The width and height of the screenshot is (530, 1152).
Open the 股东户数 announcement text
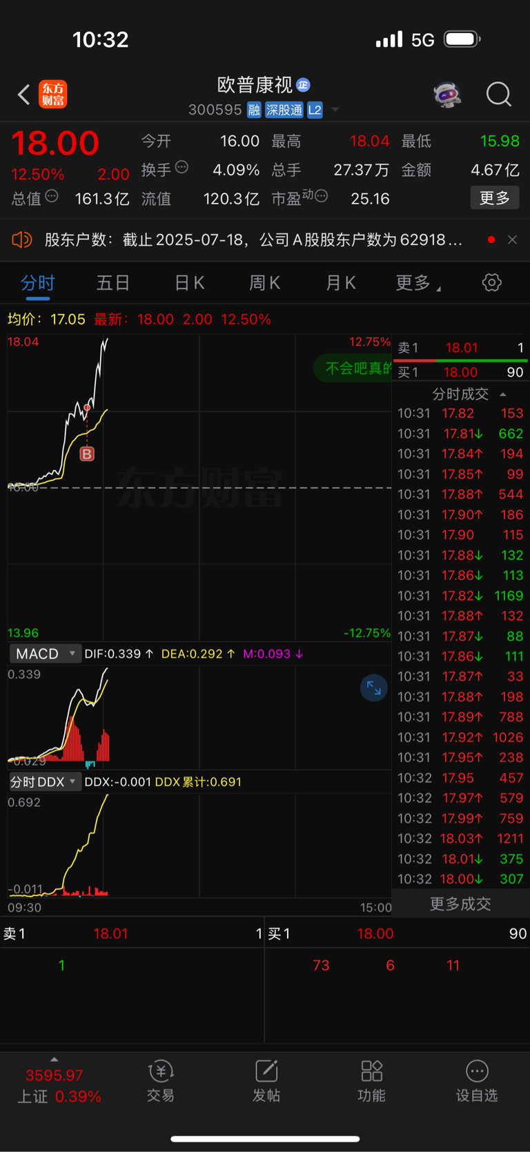pos(253,240)
